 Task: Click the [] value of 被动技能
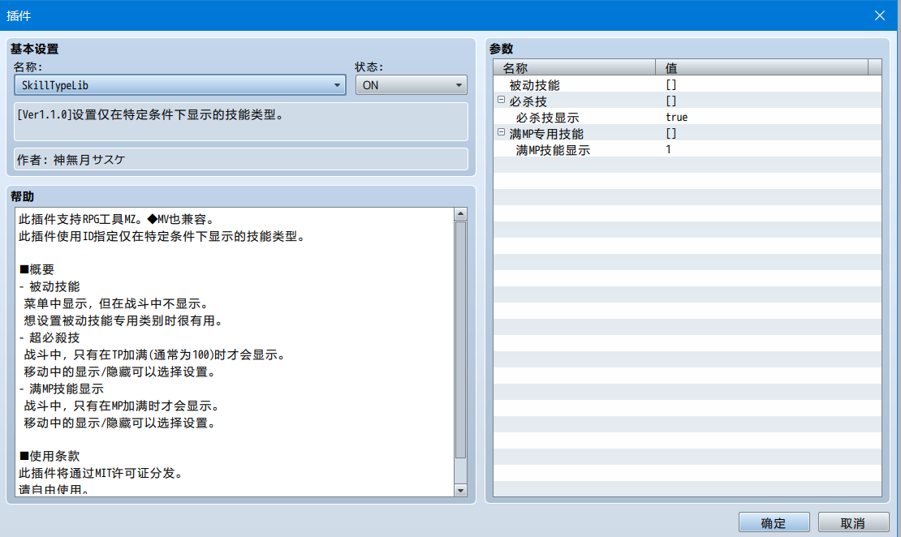[670, 84]
